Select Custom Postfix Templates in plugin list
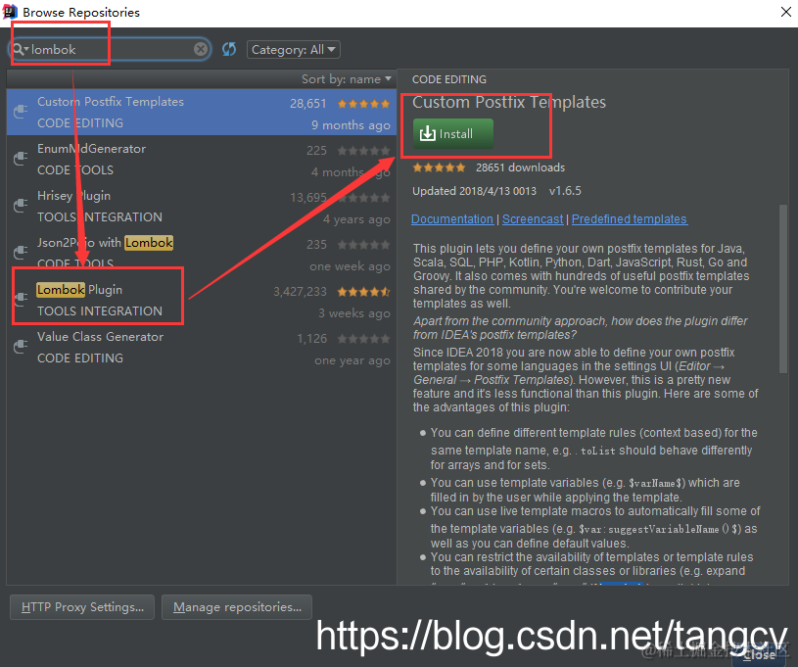Screen dimensions: 798x667 (202, 112)
